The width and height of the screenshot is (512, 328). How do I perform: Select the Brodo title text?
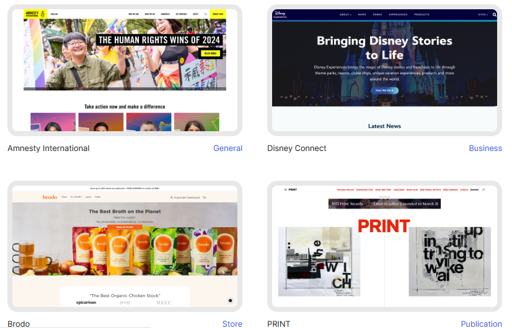pos(19,324)
